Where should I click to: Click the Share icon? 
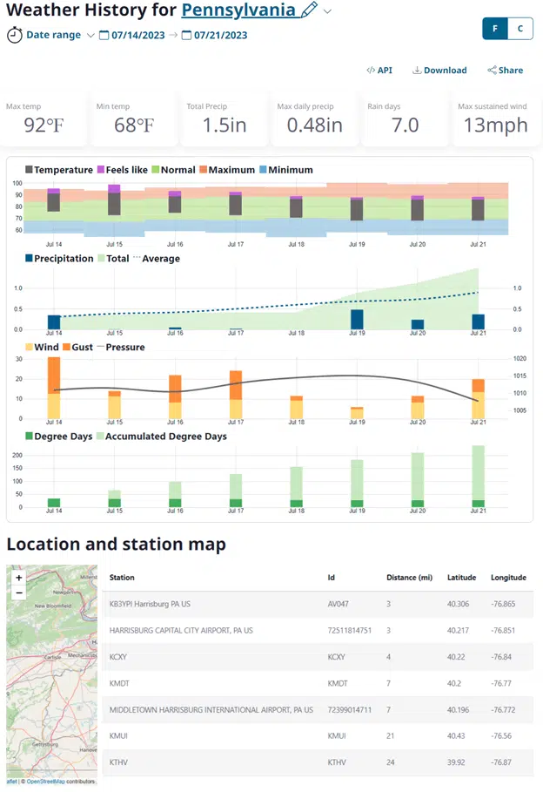pyautogui.click(x=493, y=71)
